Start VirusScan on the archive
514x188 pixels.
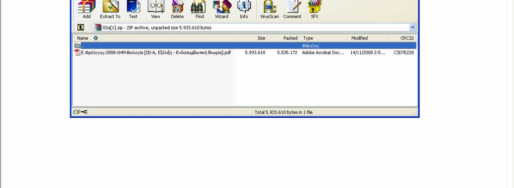[x=269, y=10]
